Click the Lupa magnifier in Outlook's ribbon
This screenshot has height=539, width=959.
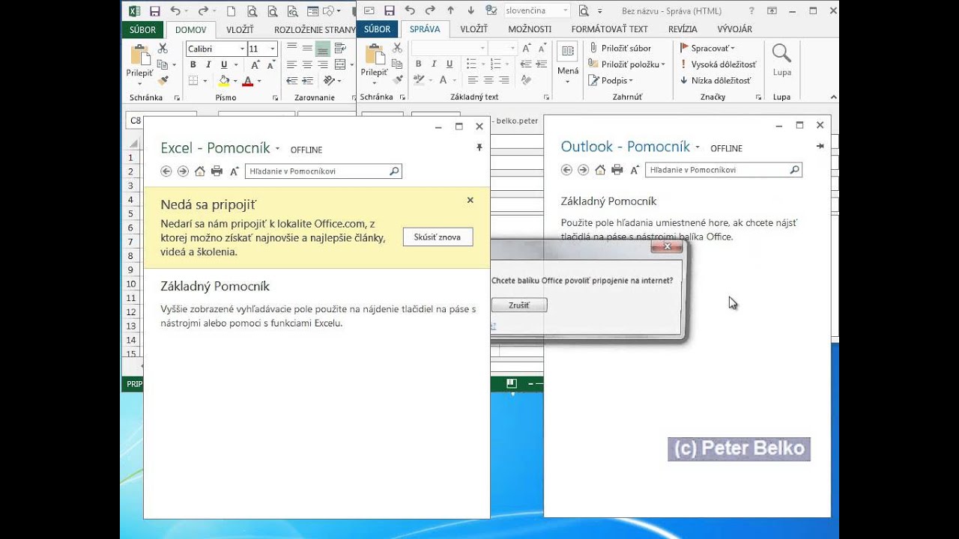(x=781, y=54)
